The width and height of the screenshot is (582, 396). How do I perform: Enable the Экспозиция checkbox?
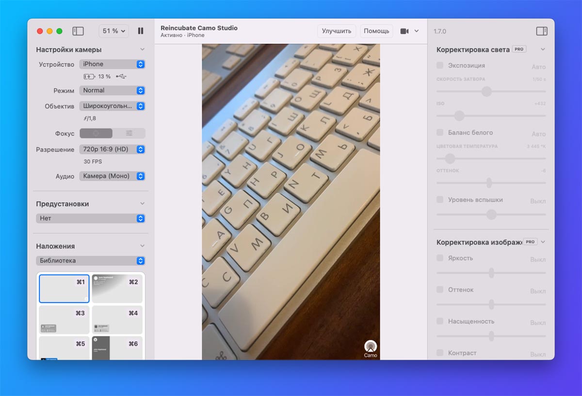440,65
